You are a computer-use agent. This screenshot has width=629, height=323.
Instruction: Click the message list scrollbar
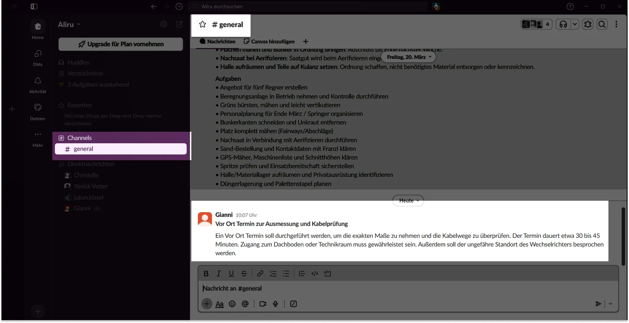click(x=623, y=236)
